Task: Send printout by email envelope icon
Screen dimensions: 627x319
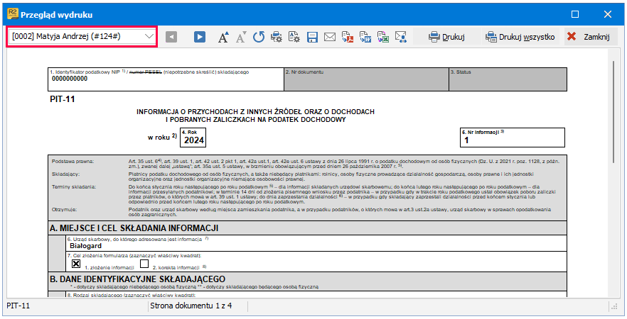Action: click(330, 37)
